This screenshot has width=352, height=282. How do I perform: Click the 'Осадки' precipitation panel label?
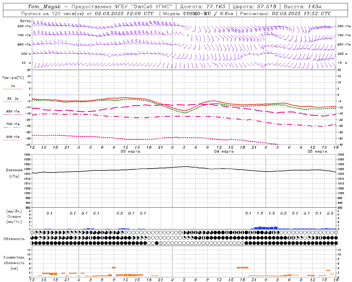[x=14, y=216]
